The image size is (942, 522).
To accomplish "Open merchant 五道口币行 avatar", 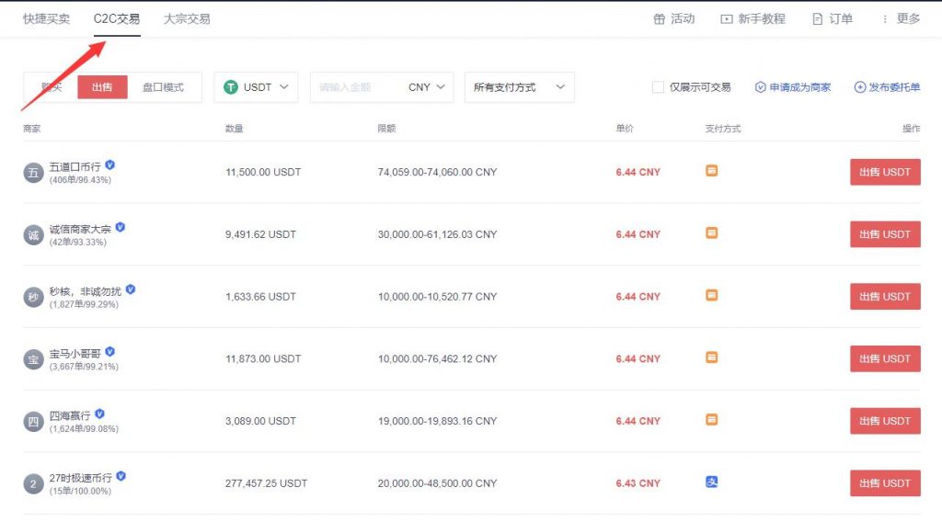I will (x=34, y=173).
